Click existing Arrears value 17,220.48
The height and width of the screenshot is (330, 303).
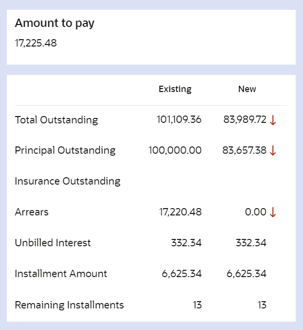[x=180, y=212]
